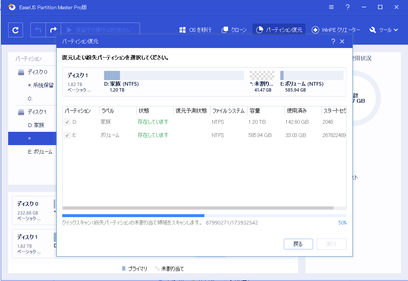
Task: Open WinPE クリエーター menu item
Action: point(336,30)
